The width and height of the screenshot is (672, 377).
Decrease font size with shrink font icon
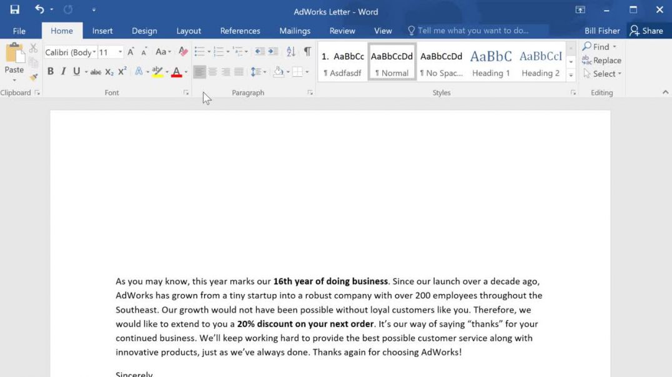point(144,52)
